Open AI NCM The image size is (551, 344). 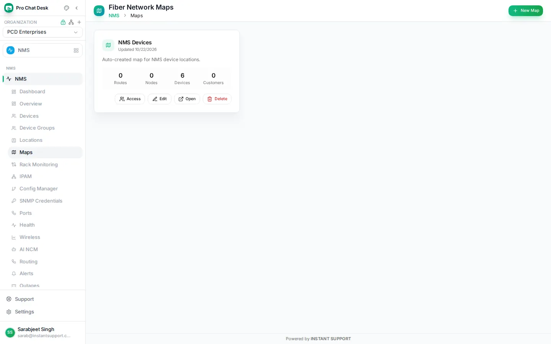[45, 250]
